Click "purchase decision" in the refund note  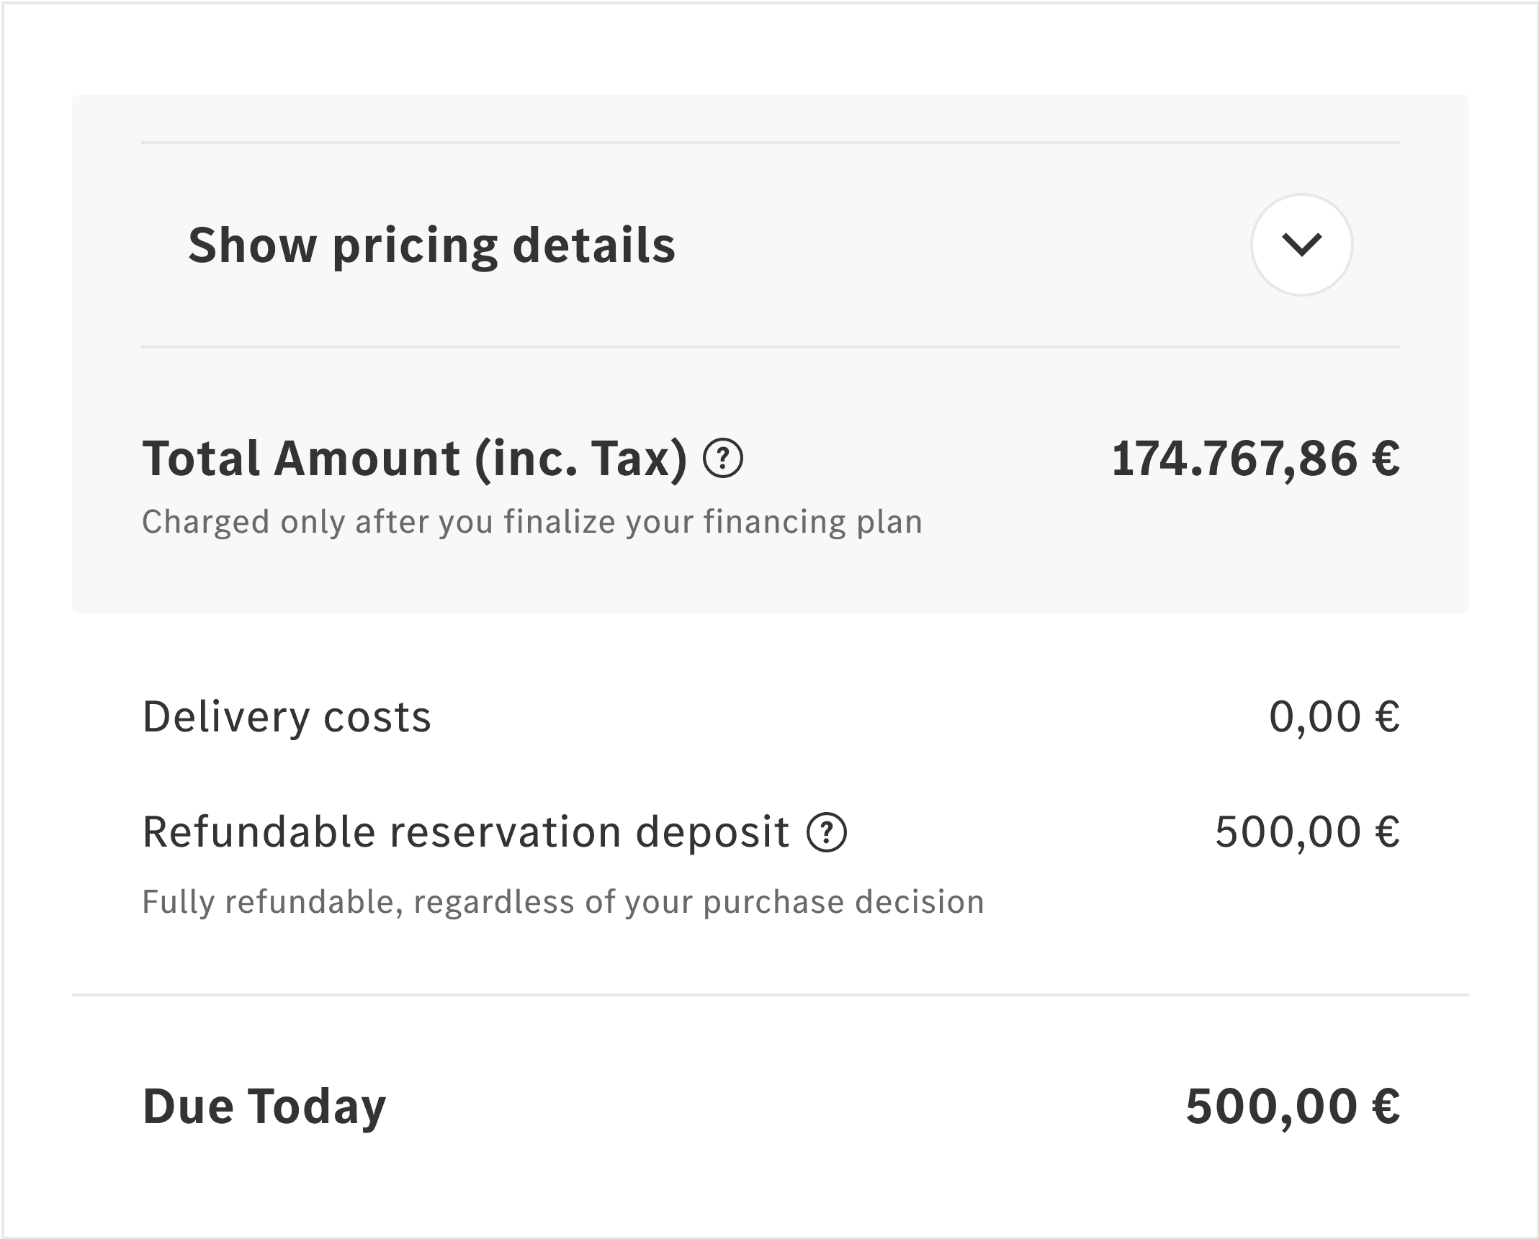pyautogui.click(x=843, y=902)
